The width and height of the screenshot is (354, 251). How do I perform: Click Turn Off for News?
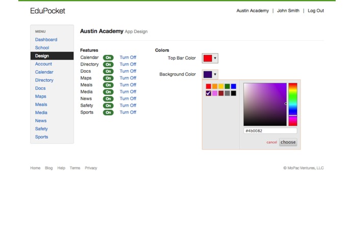tap(128, 99)
